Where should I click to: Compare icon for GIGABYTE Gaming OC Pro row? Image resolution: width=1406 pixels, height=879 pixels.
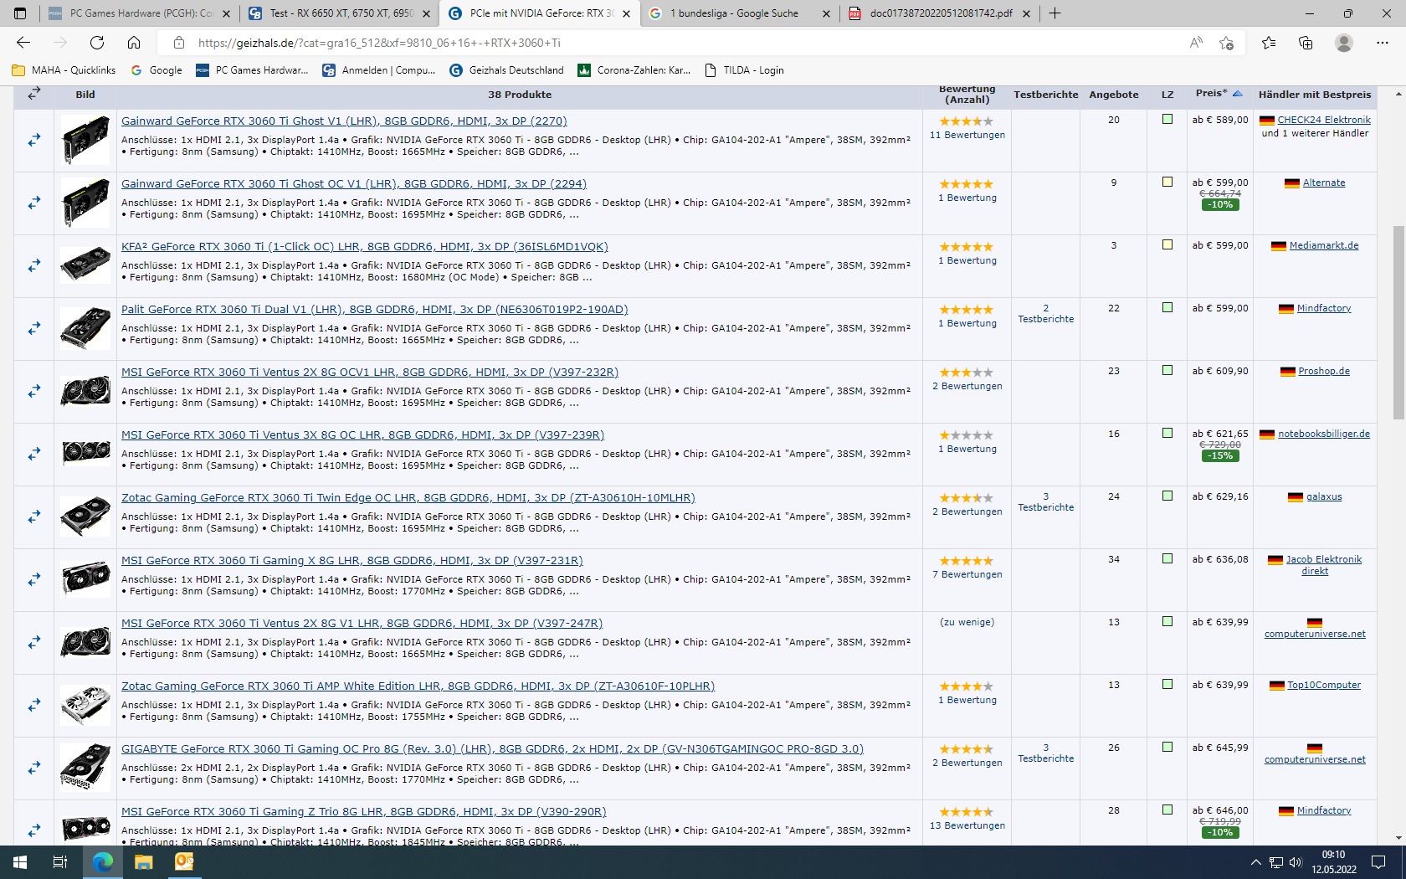point(34,768)
